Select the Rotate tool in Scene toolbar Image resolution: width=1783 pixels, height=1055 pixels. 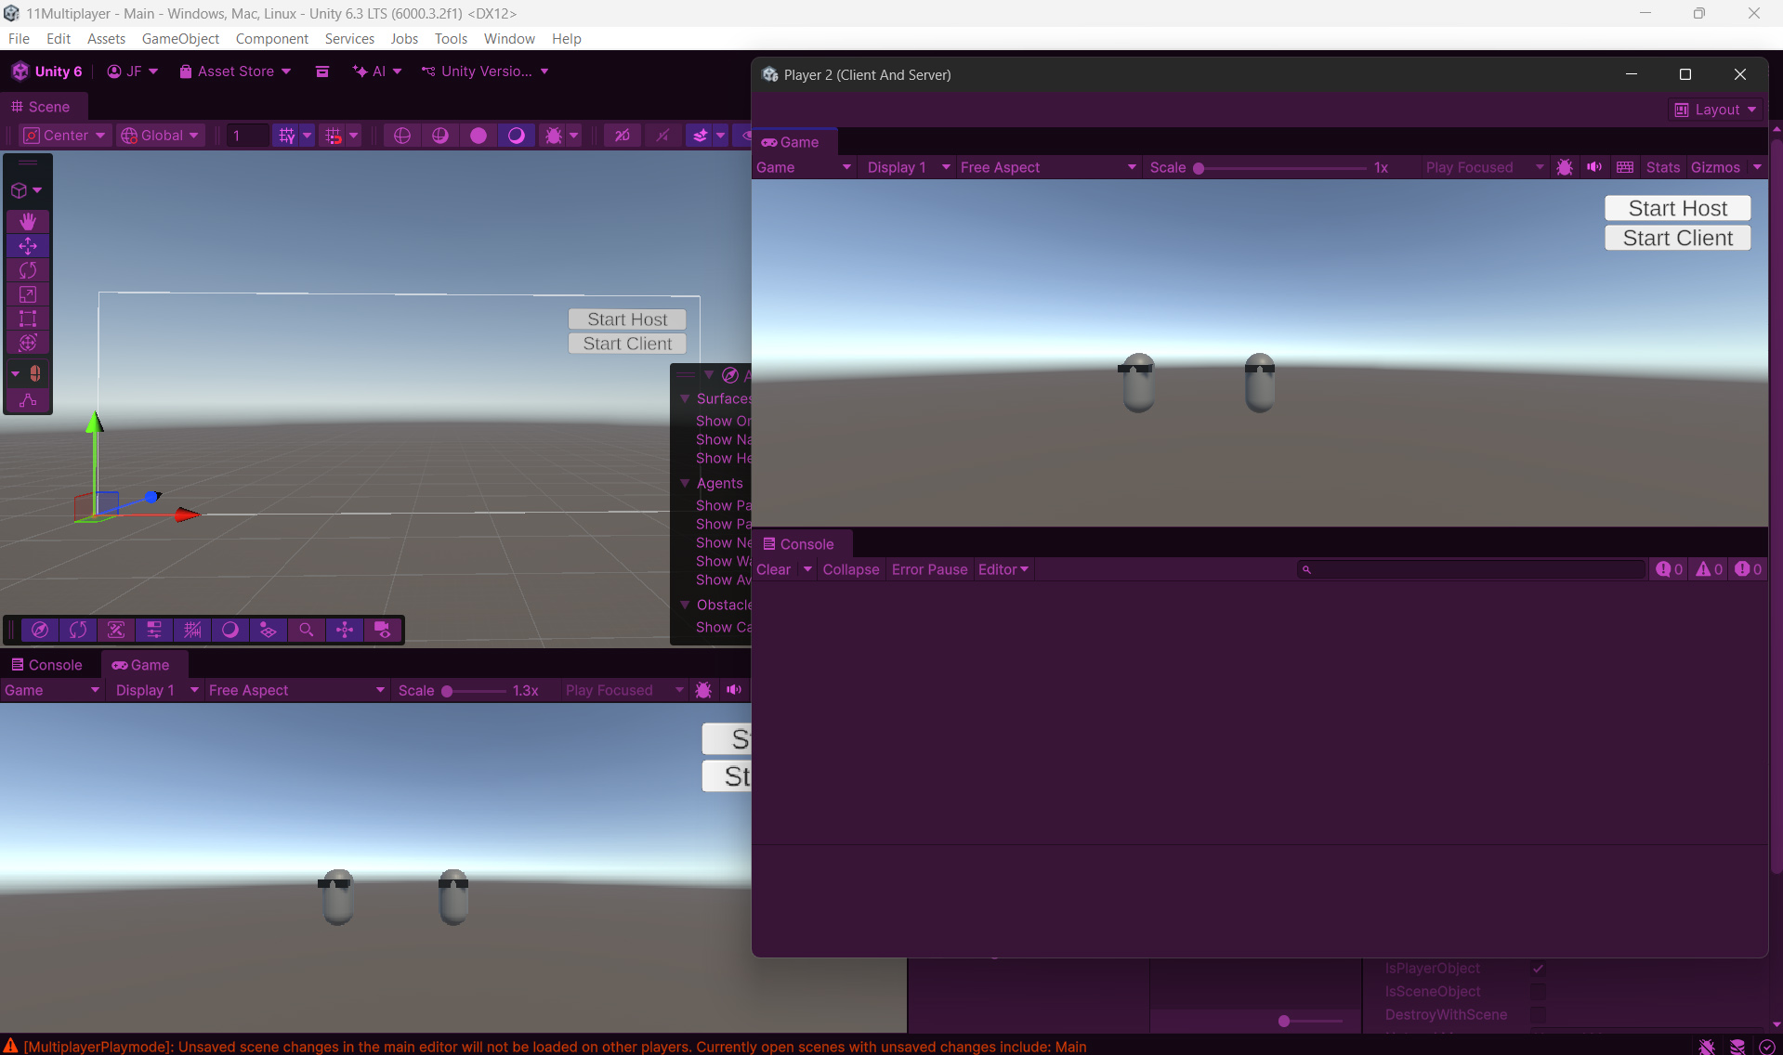pos(28,270)
